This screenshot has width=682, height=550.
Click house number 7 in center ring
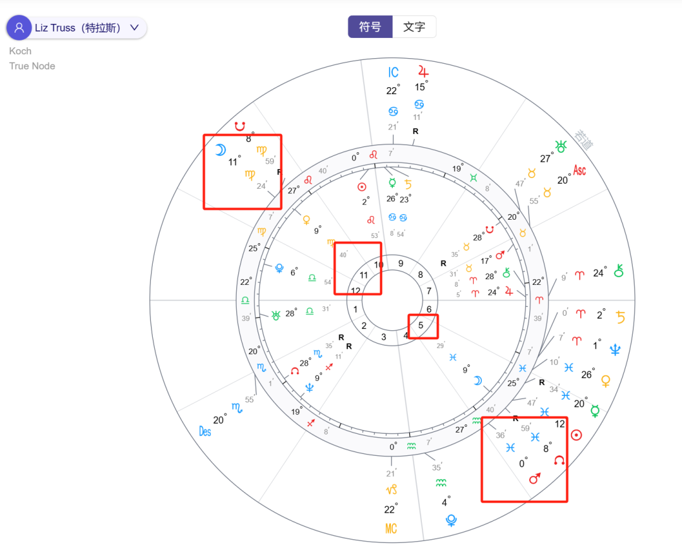click(x=429, y=291)
